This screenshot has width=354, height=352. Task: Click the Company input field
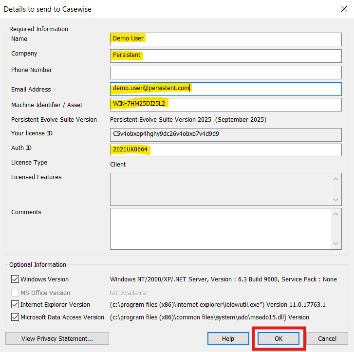pyautogui.click(x=226, y=56)
